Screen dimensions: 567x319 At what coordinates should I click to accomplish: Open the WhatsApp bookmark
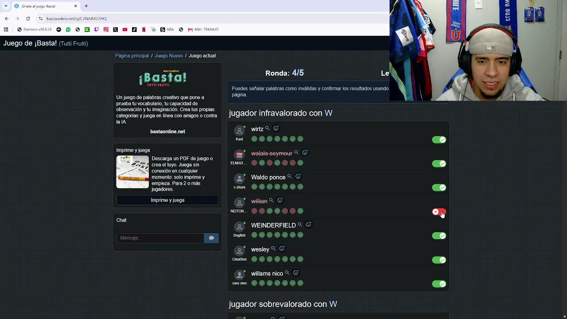pyautogui.click(x=68, y=29)
